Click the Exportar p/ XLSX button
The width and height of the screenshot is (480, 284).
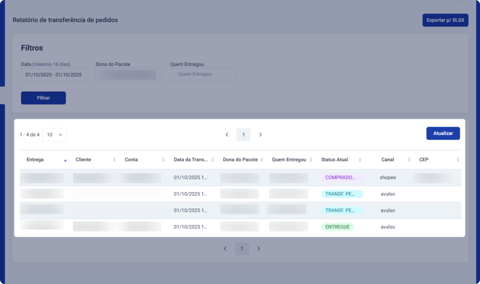point(445,20)
